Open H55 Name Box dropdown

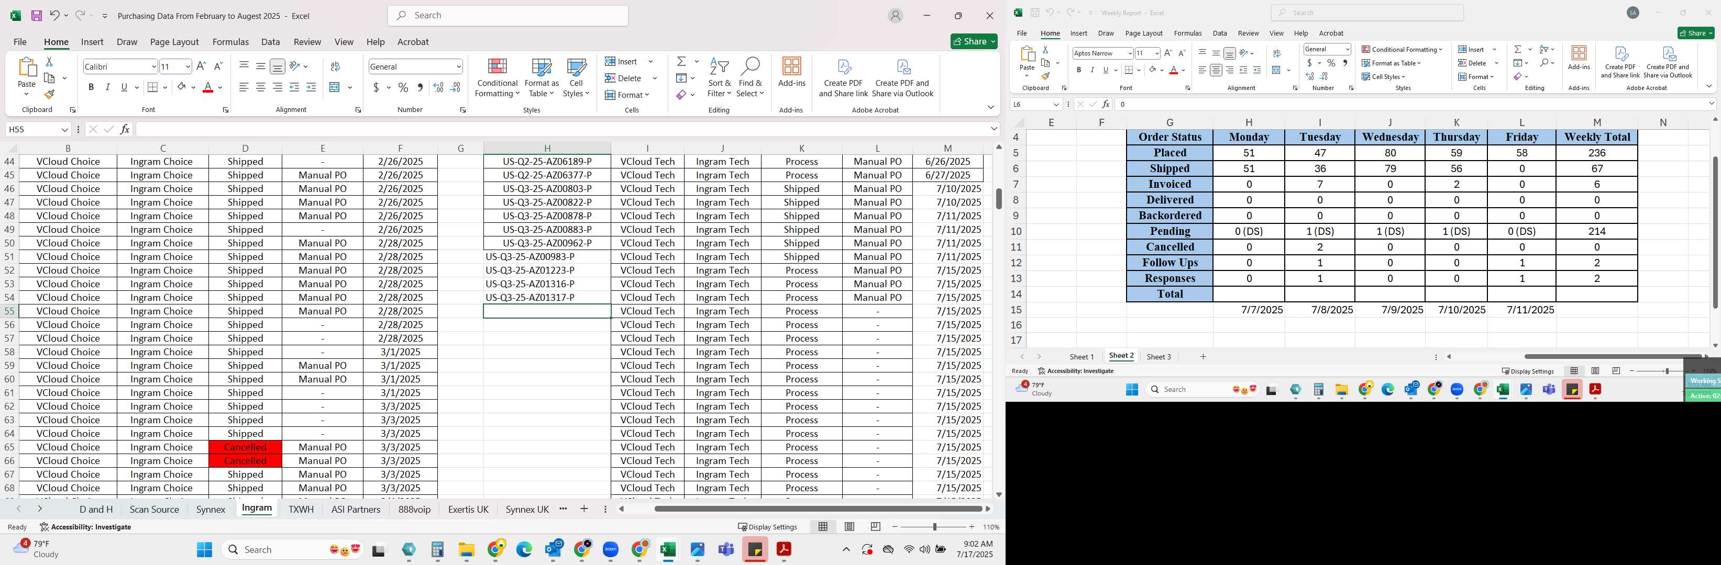pyautogui.click(x=65, y=129)
